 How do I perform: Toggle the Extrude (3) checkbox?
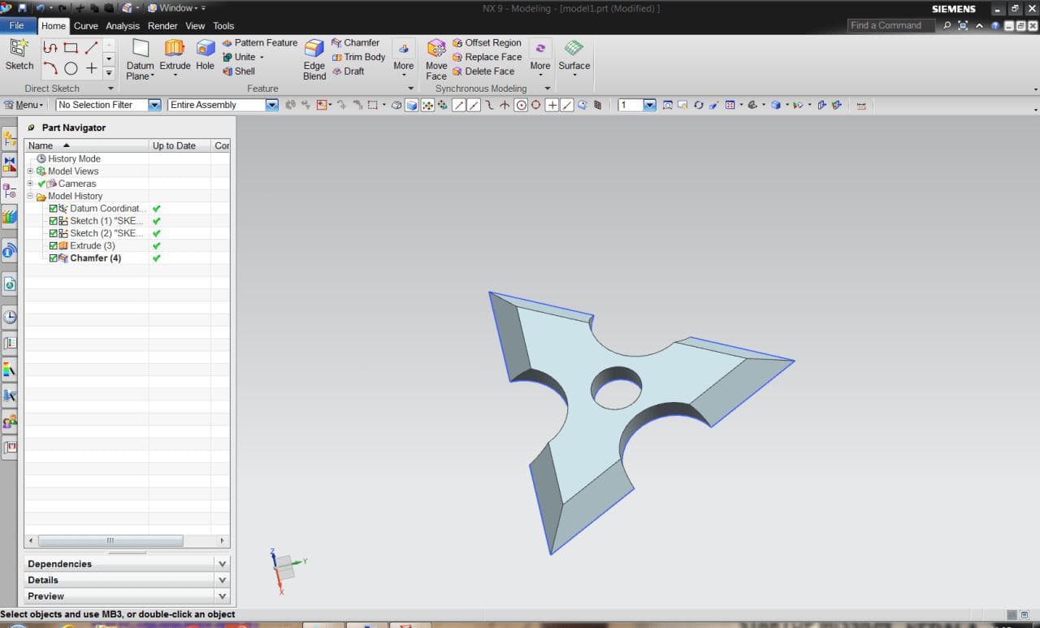pyautogui.click(x=54, y=245)
